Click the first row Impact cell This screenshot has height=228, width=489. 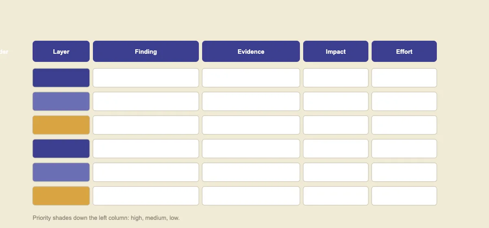coord(336,78)
